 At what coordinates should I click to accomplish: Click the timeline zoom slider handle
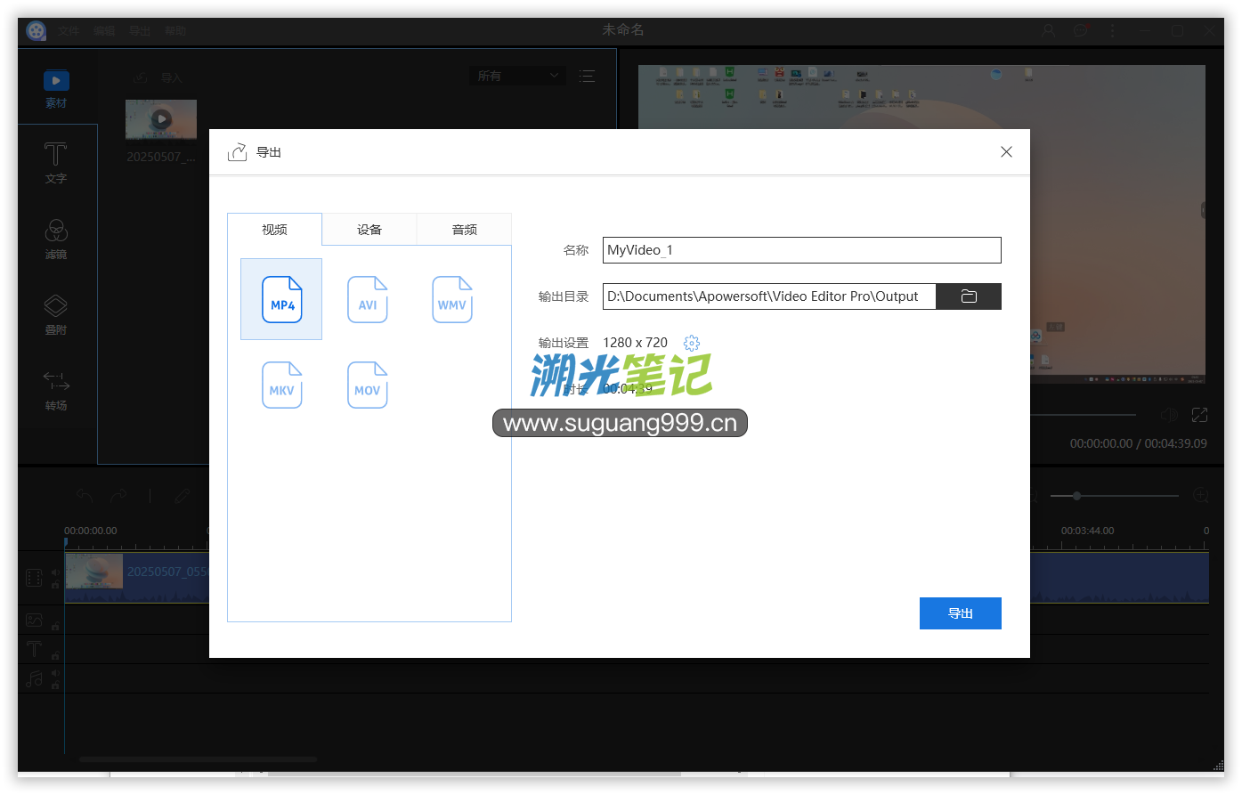[x=1076, y=496]
